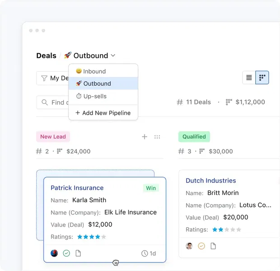
Task: Click the $30,000 Qualified total
Action: tap(221, 151)
